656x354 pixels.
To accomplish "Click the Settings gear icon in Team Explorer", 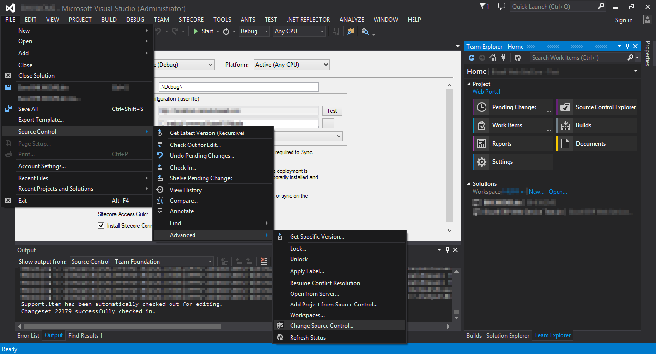I will (482, 162).
